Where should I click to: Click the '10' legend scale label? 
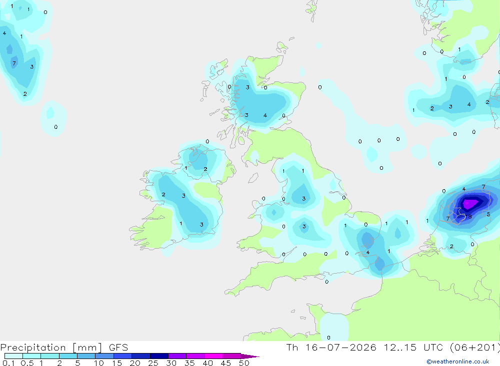pyautogui.click(x=99, y=363)
